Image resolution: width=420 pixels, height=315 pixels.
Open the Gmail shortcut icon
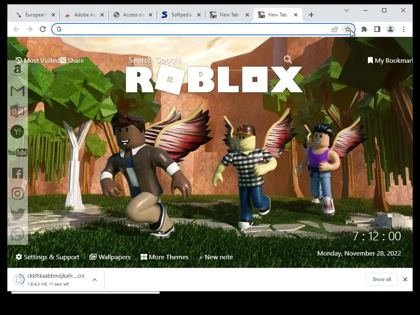point(17,91)
